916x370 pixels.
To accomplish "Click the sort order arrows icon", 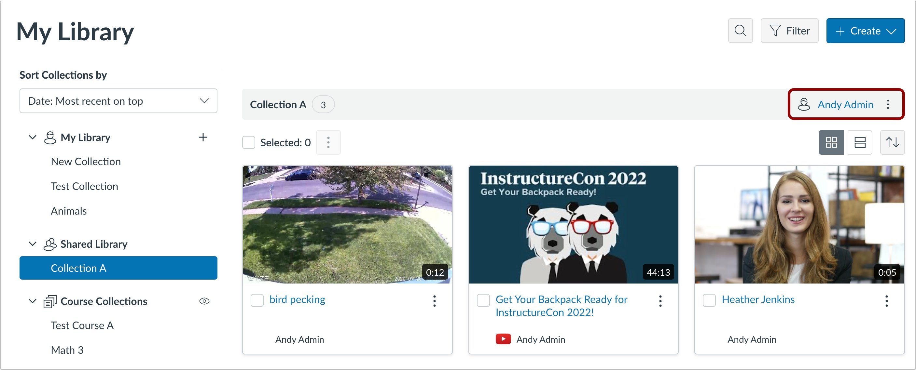I will tap(892, 143).
